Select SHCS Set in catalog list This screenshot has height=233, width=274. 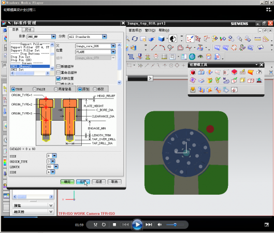(x=17, y=69)
